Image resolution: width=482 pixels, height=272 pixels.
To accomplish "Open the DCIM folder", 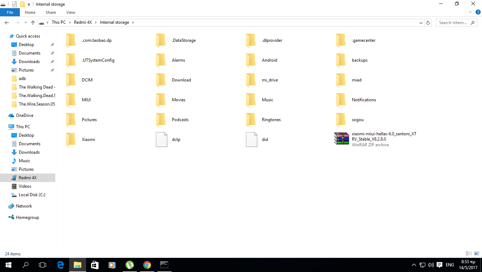I will pyautogui.click(x=87, y=80).
